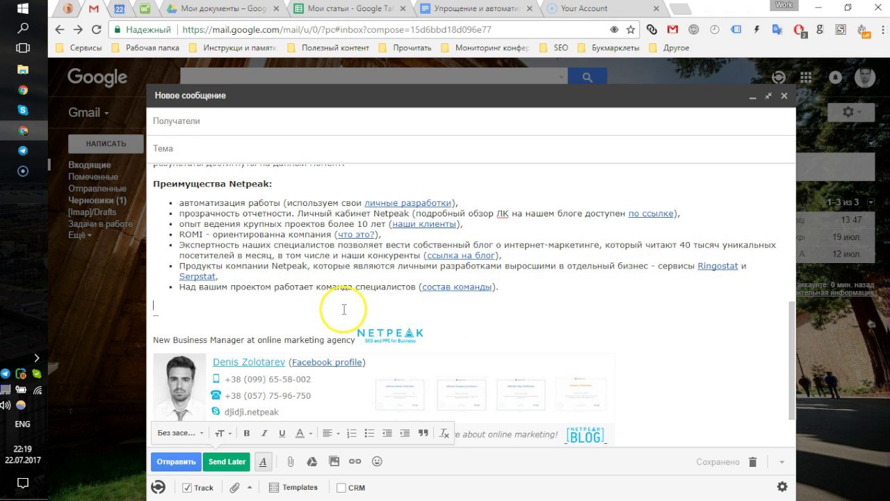Open the наши клиенты link
The height and width of the screenshot is (501, 890).
point(424,224)
